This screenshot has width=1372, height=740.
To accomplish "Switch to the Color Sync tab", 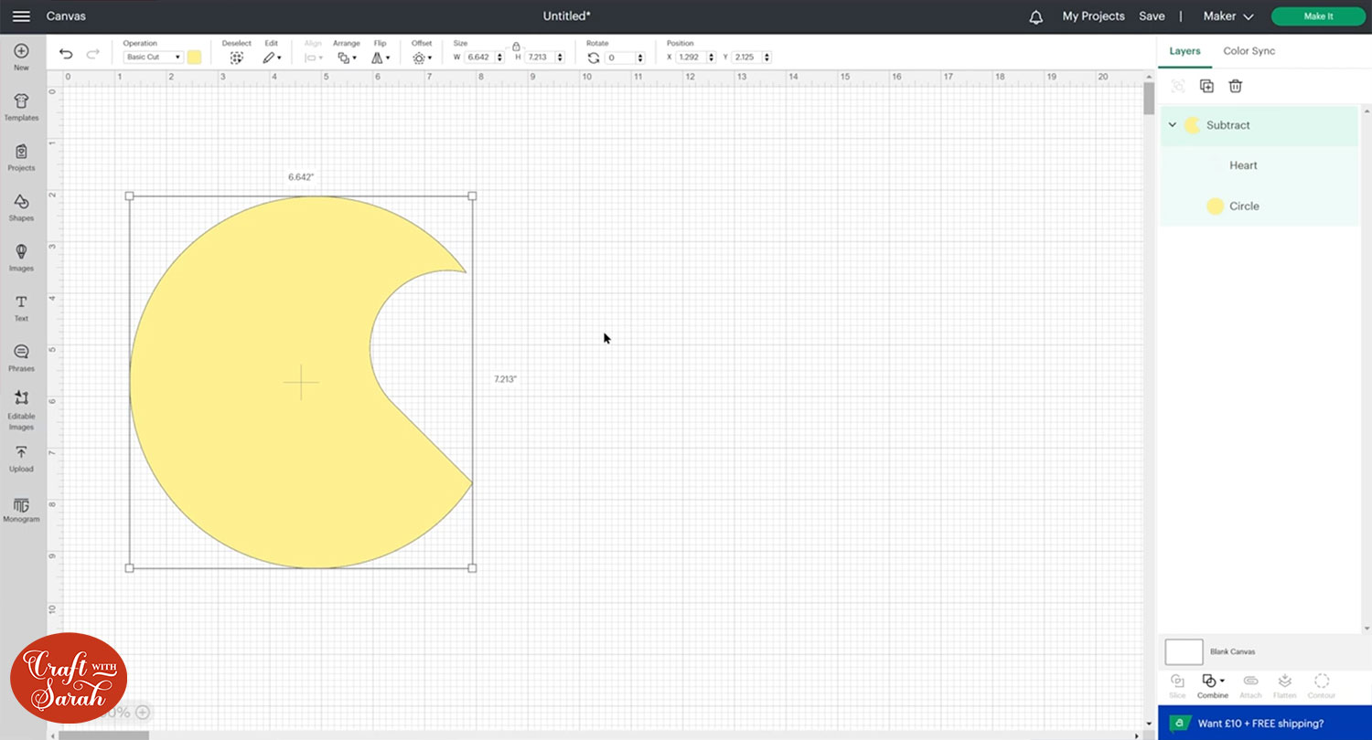I will [x=1249, y=51].
